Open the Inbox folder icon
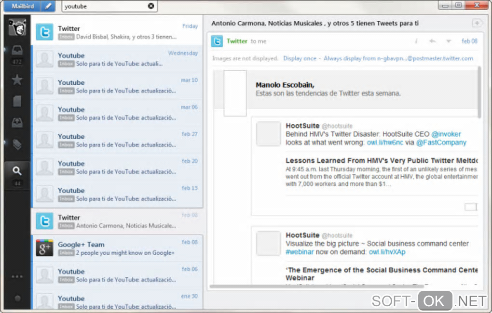This screenshot has width=492, height=313. pyautogui.click(x=17, y=50)
